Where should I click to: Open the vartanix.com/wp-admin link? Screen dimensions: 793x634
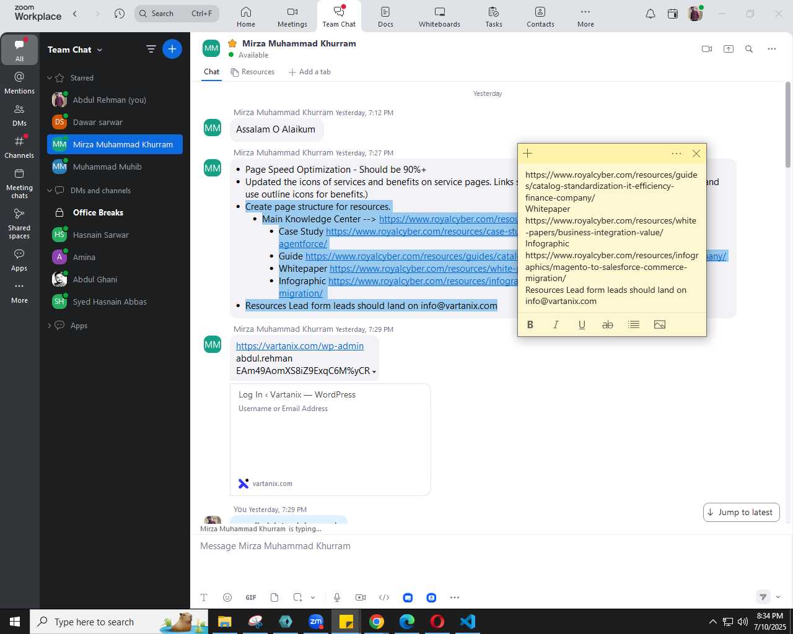[300, 346]
